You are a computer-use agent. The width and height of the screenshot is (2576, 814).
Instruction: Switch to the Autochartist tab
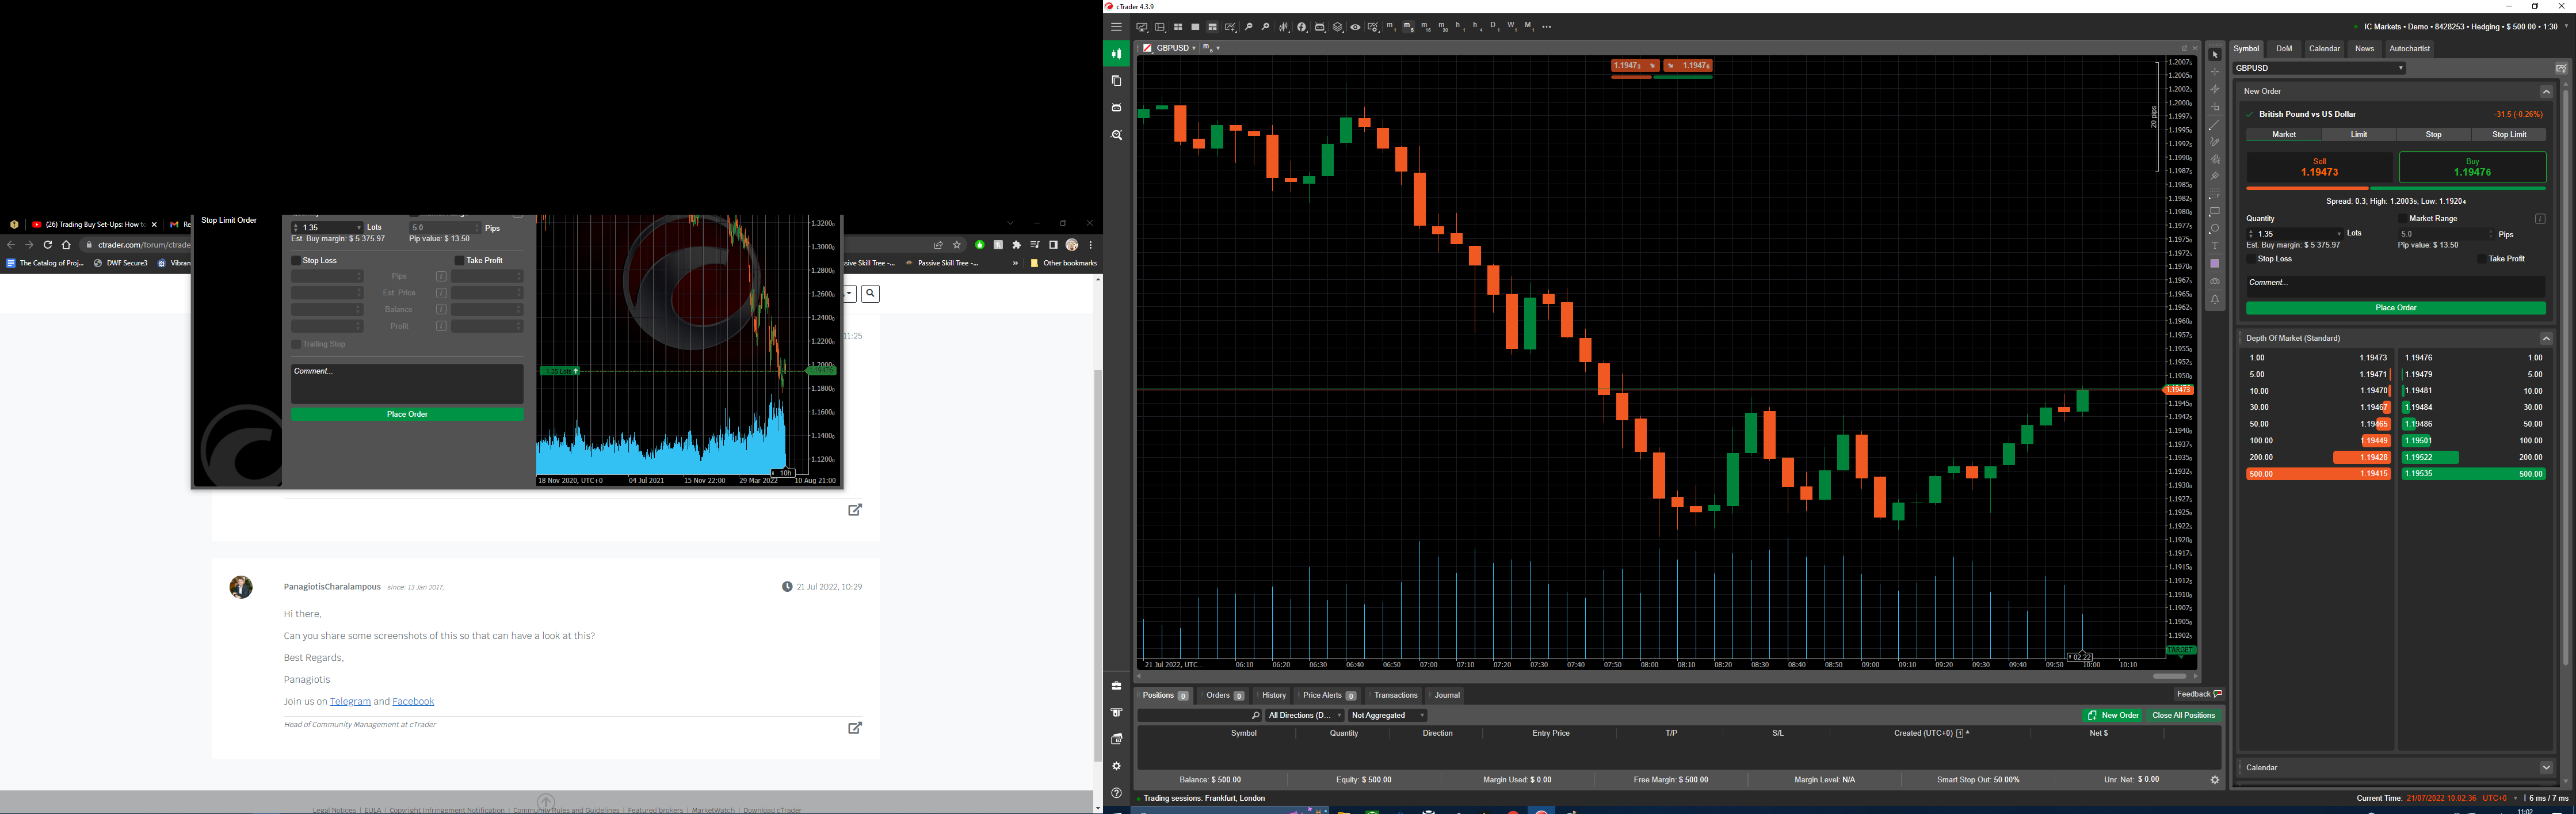[x=2409, y=49]
